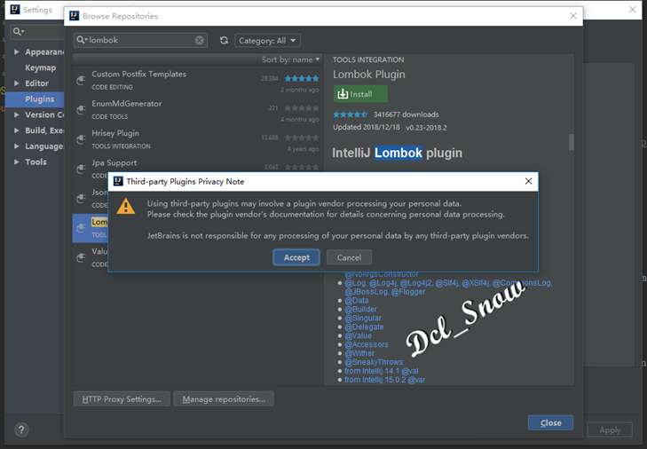Click '3416677 downloads' text
Image resolution: width=647 pixels, height=449 pixels.
[x=406, y=114]
